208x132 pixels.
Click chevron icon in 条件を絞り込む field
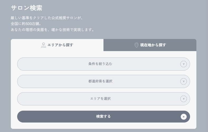[x=183, y=64]
